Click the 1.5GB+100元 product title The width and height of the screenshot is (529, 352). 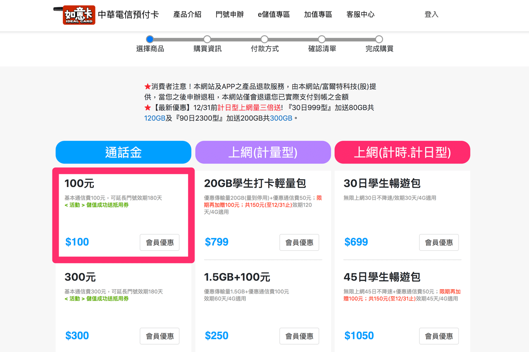(237, 277)
